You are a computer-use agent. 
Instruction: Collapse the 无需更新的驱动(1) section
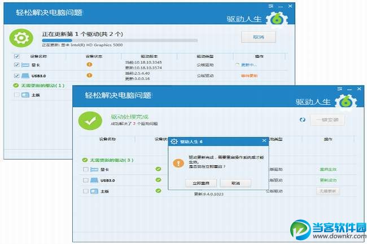point(42,86)
